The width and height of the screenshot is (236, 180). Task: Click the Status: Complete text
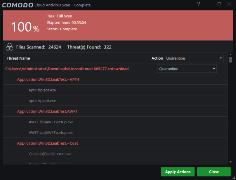pyautogui.click(x=62, y=29)
